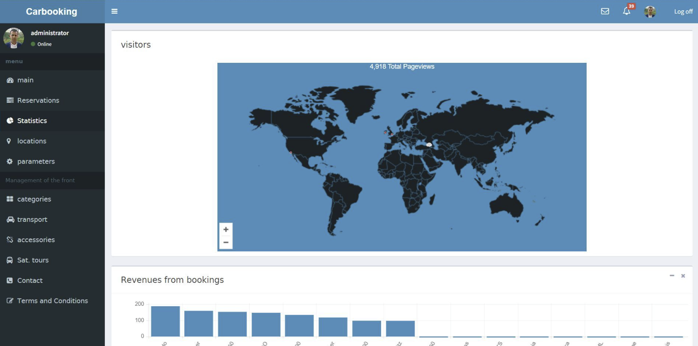Zoom in on the visitors map
Image resolution: width=698 pixels, height=346 pixels.
click(x=226, y=230)
